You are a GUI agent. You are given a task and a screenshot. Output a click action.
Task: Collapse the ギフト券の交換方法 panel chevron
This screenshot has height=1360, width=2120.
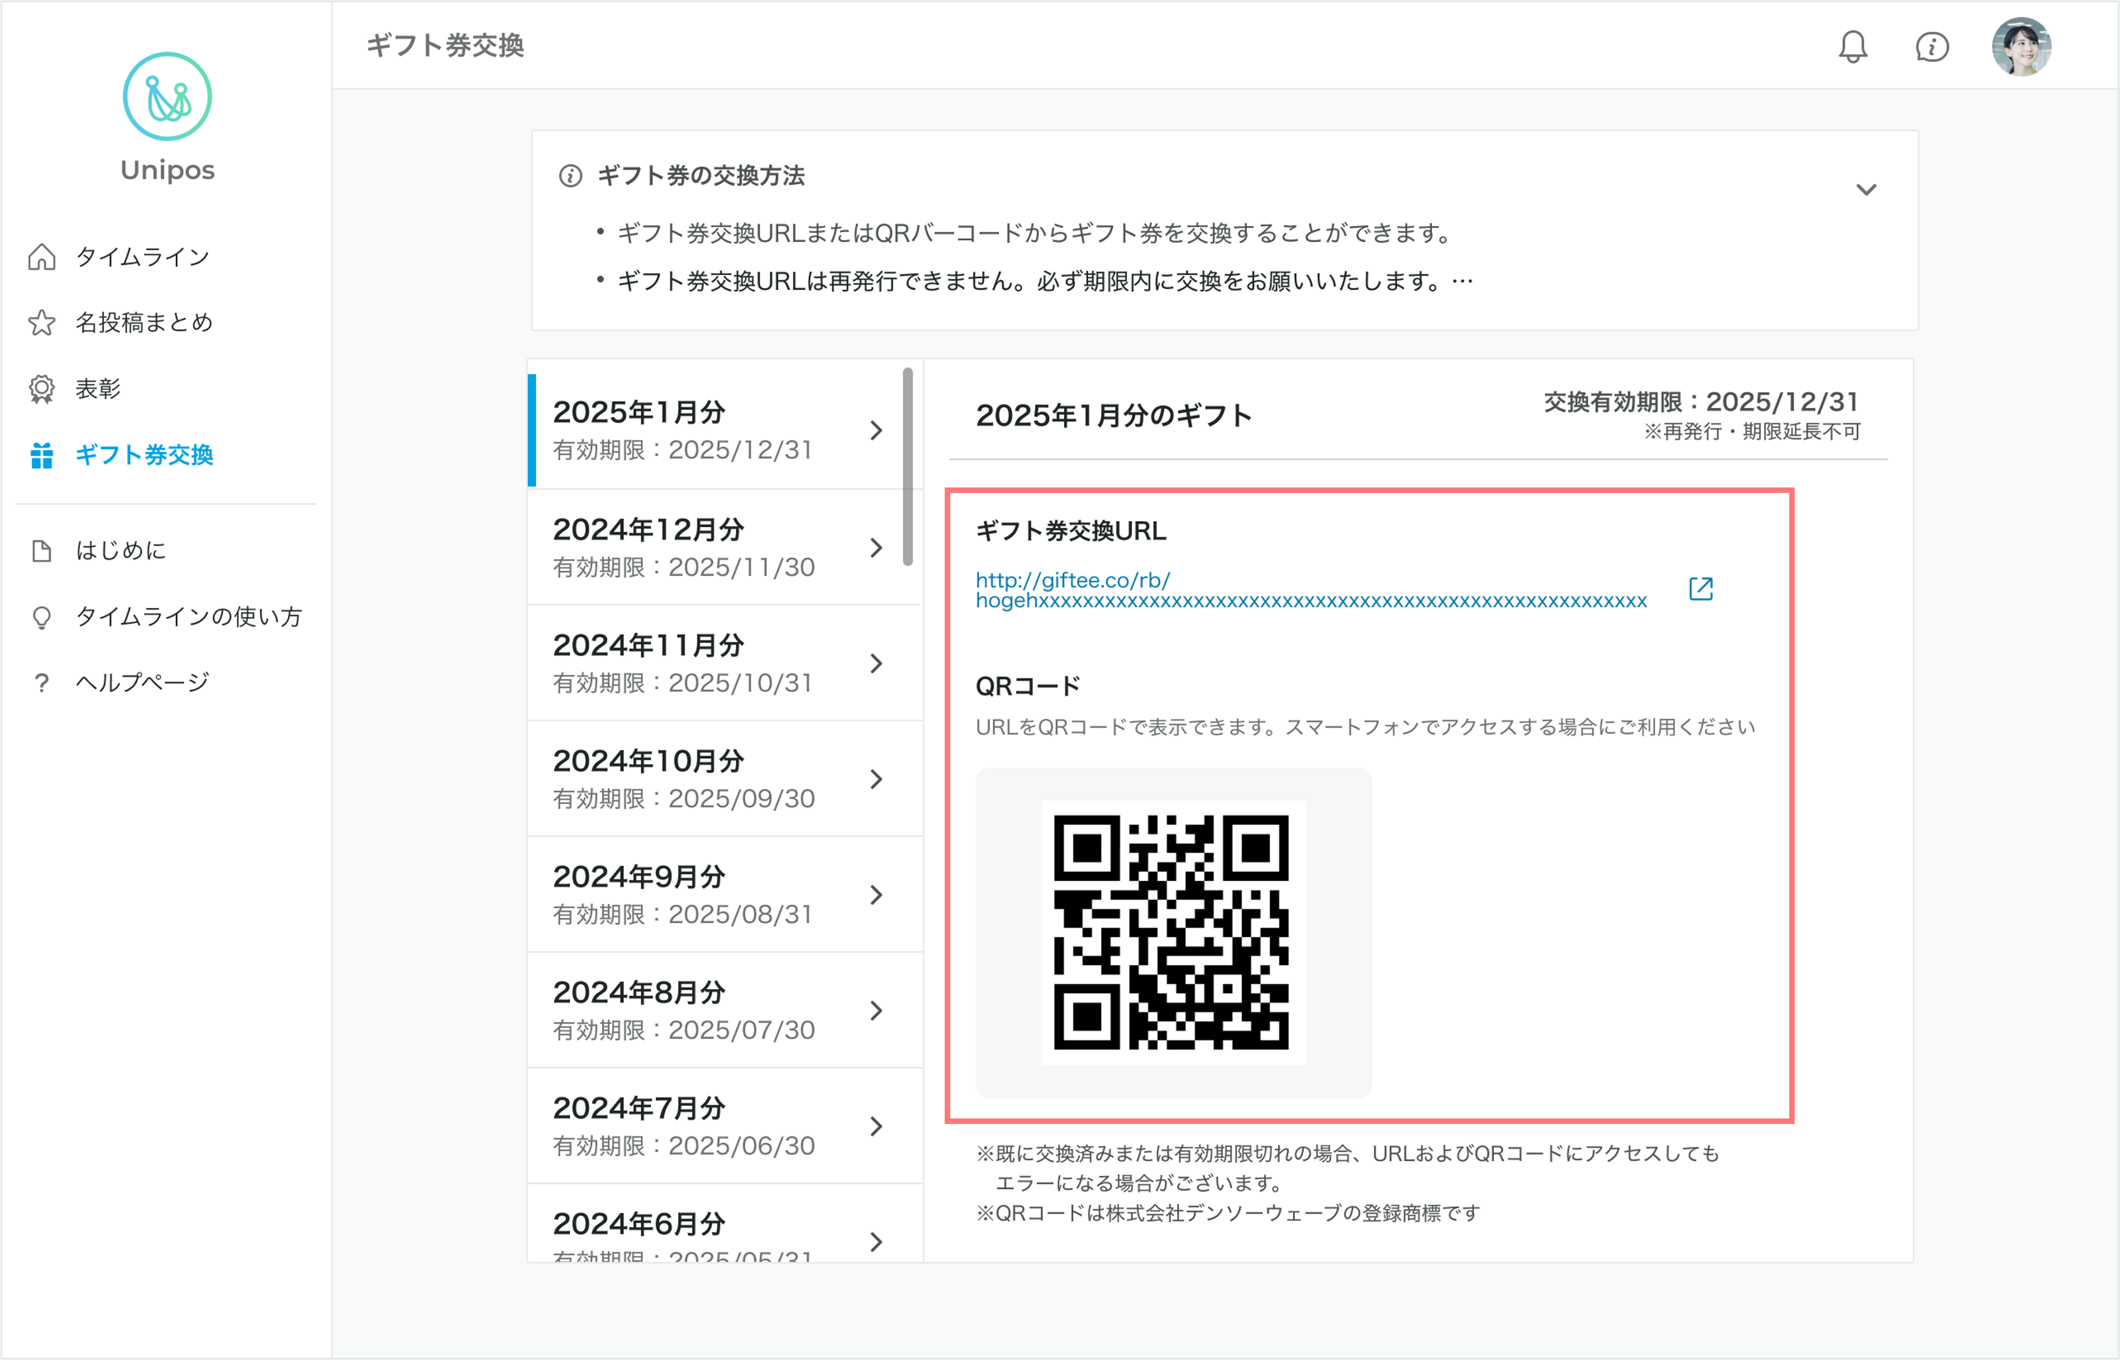pyautogui.click(x=1866, y=190)
